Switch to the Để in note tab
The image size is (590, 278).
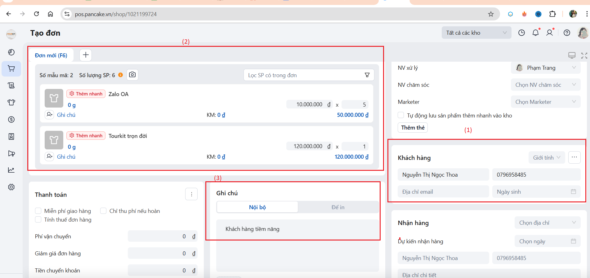[338, 207]
